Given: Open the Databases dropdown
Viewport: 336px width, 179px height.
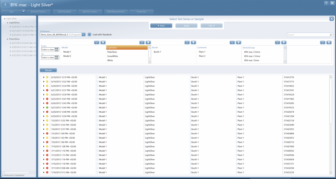Looking at the screenshot, I should [x=84, y=34].
